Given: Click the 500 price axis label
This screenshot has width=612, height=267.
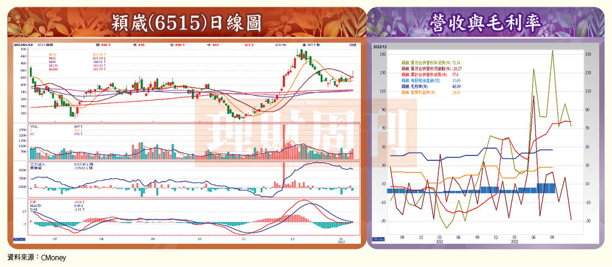Looking at the screenshot, I should click(x=23, y=49).
